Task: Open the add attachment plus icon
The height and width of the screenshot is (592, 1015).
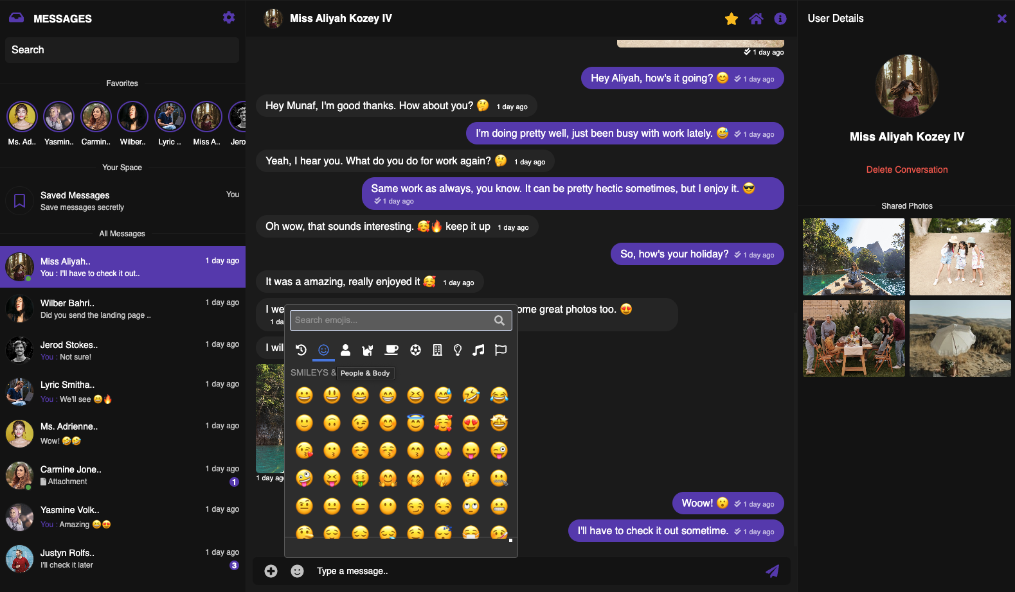Action: coord(271,571)
